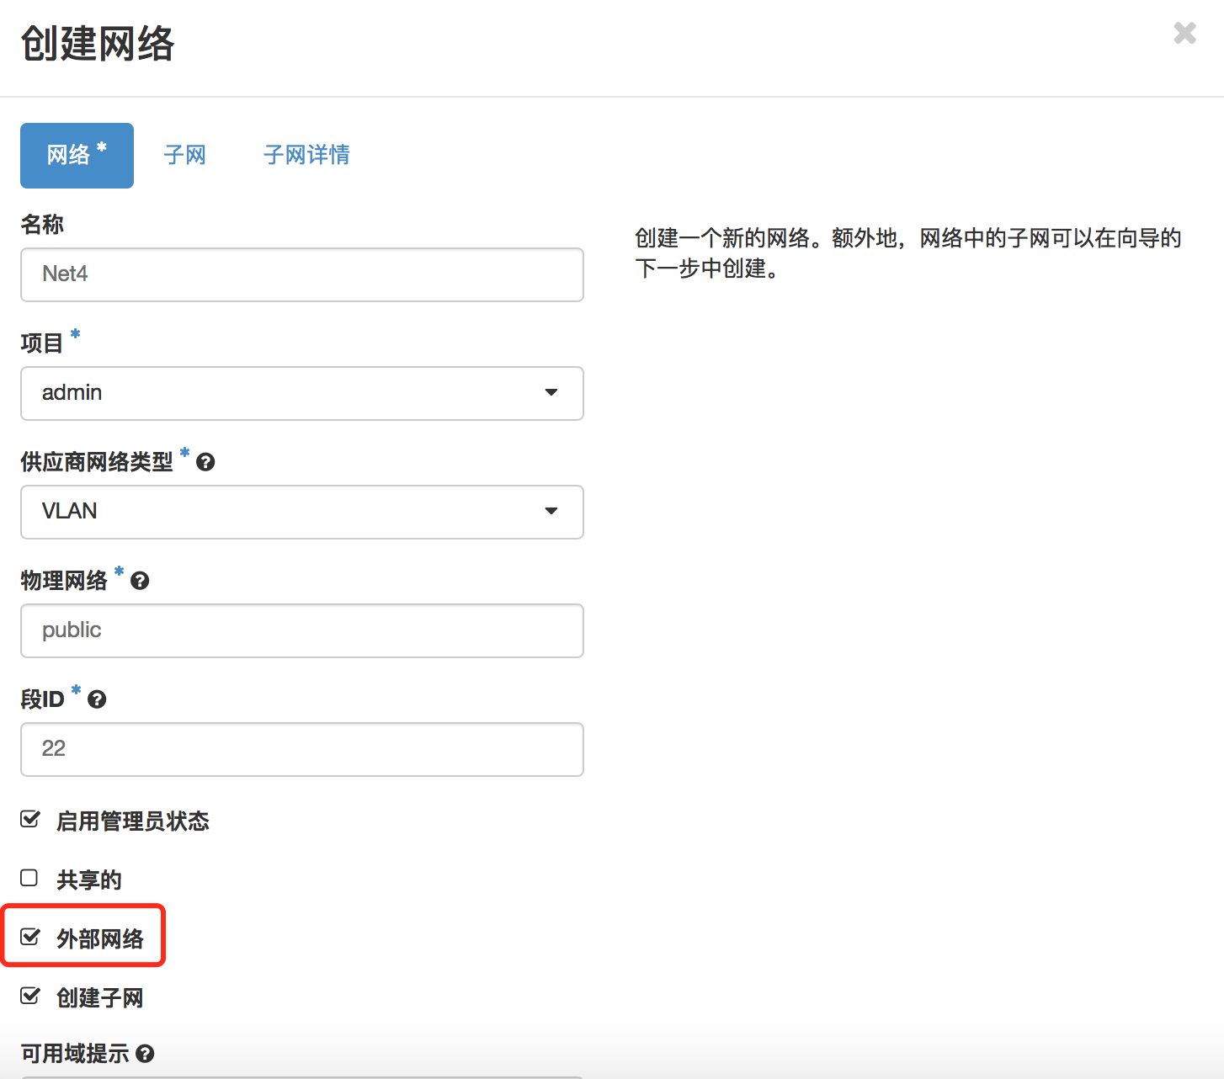Click the 段ID input field containing 22

pyautogui.click(x=302, y=749)
